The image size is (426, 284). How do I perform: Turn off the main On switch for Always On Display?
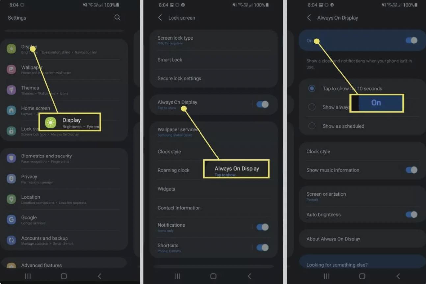click(x=412, y=40)
